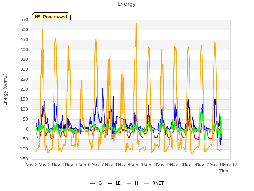Click the 500 y-axis tick label

coord(24,30)
